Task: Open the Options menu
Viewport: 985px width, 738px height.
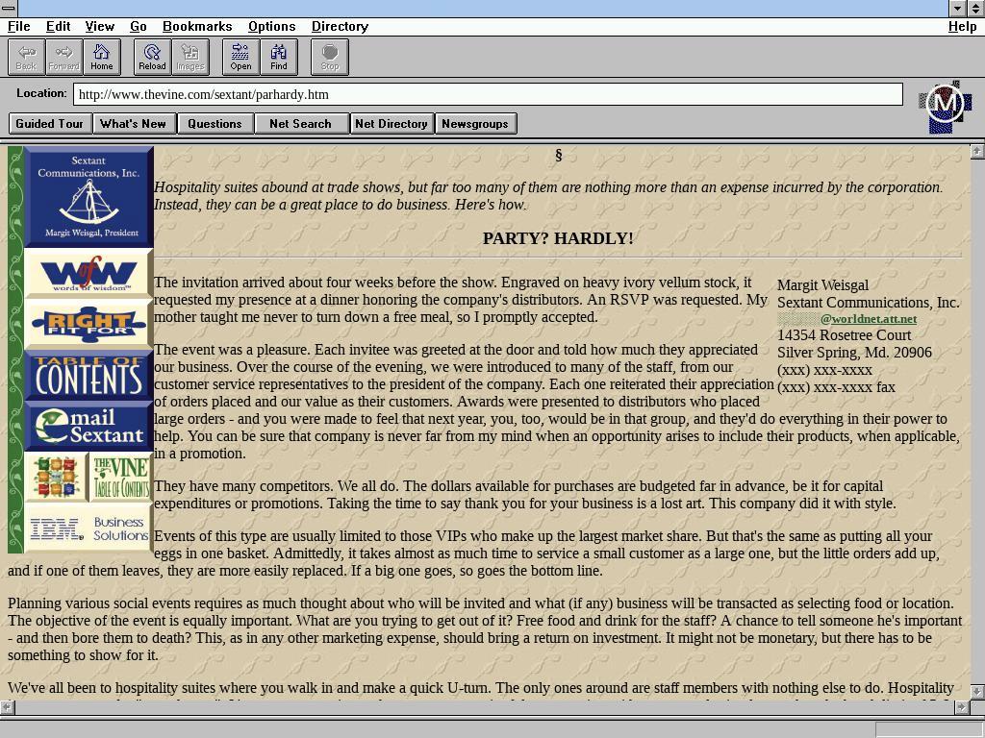Action: [271, 26]
